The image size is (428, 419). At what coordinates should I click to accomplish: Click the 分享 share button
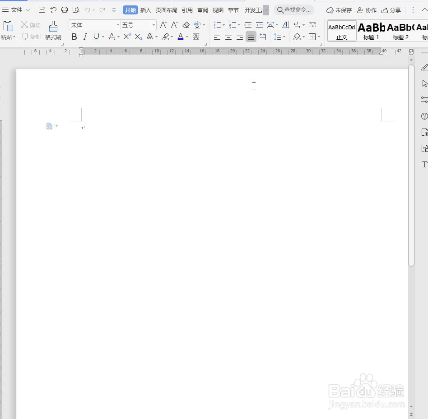[391, 10]
